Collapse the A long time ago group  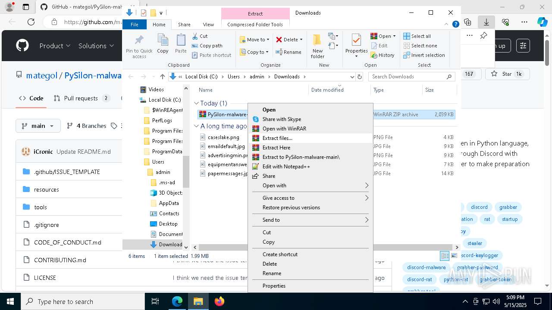196,126
